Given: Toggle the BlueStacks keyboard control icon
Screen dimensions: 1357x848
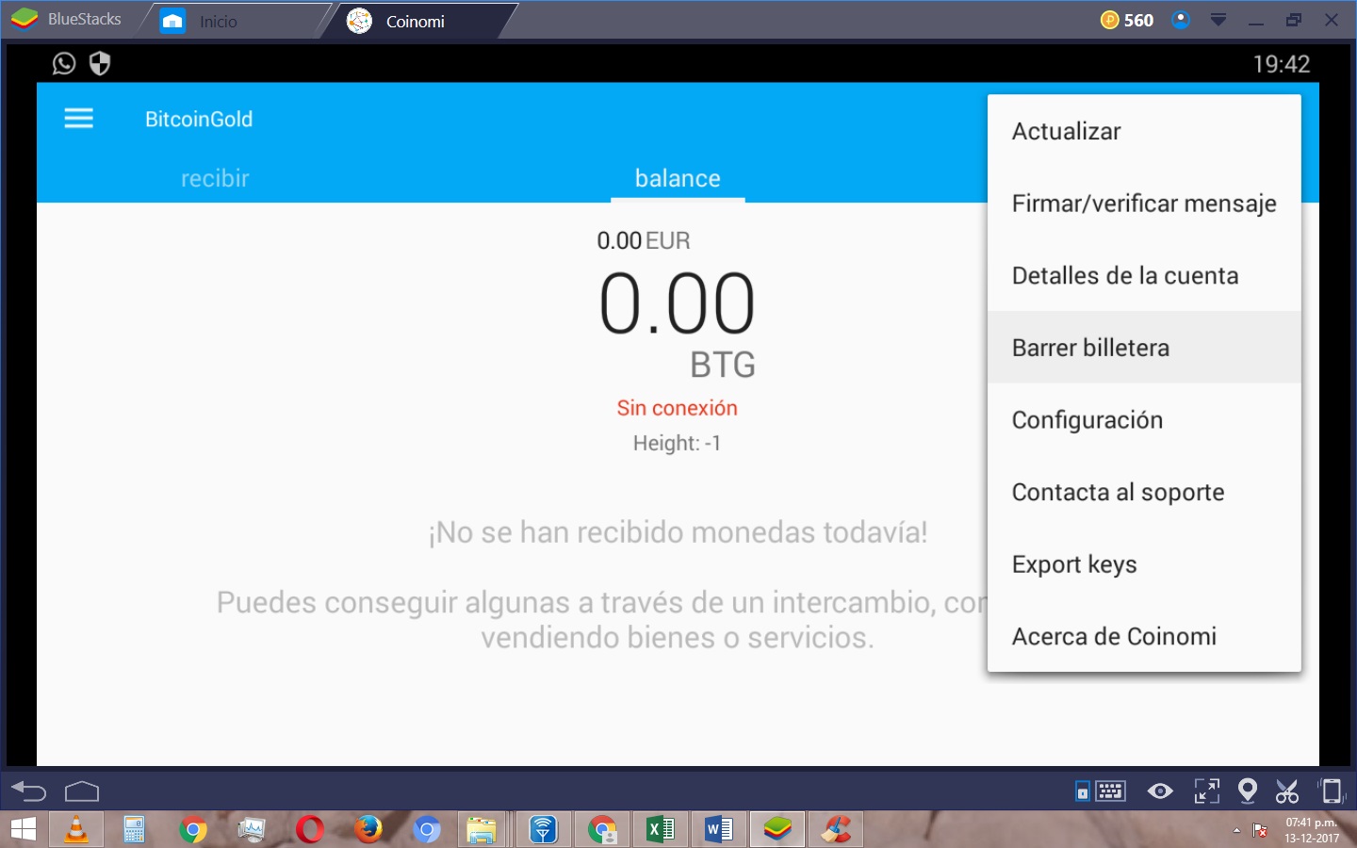Looking at the screenshot, I should [x=1101, y=791].
